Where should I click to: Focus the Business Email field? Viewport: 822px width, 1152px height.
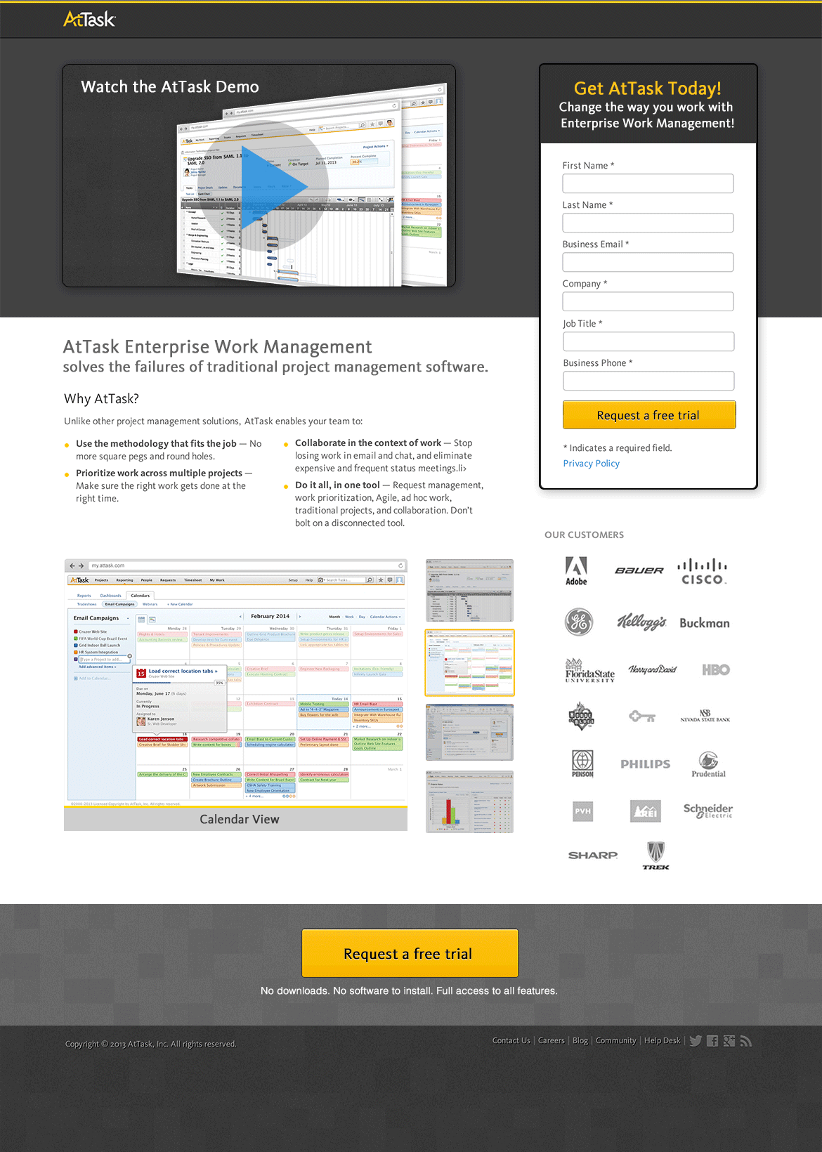[648, 262]
